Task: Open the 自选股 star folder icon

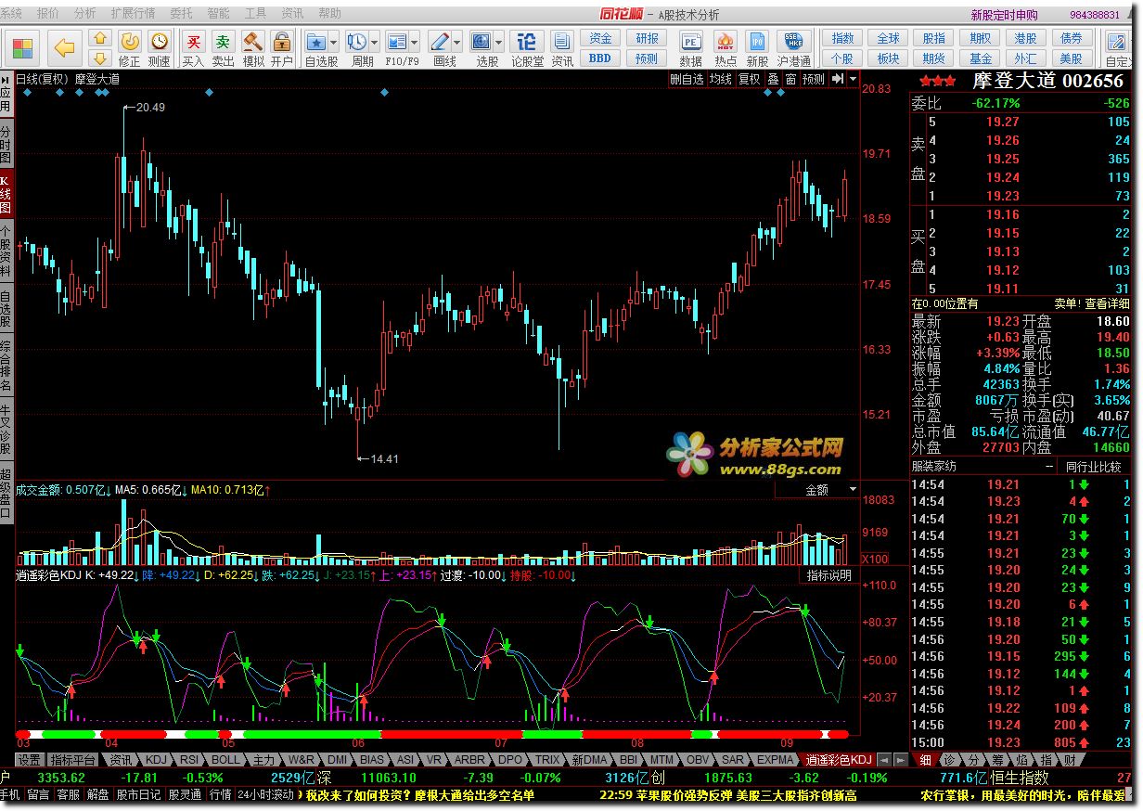Action: pyautogui.click(x=316, y=41)
